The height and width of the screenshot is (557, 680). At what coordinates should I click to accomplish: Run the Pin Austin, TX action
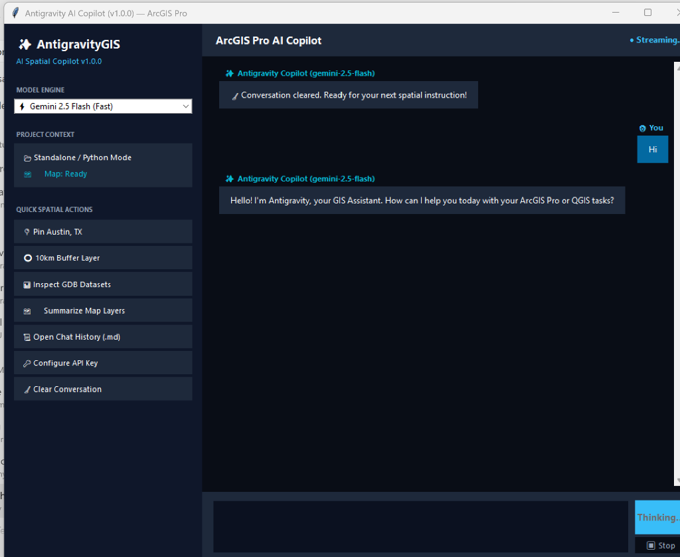click(x=103, y=231)
